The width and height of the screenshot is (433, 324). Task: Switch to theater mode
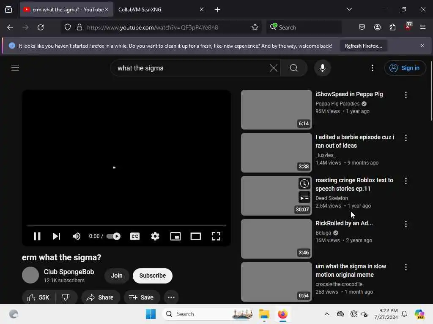pyautogui.click(x=196, y=236)
